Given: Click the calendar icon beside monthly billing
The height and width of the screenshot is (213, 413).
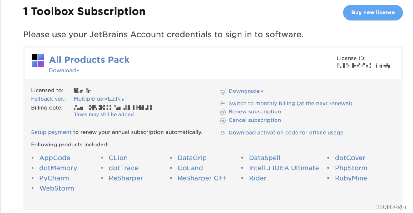Looking at the screenshot, I should (223, 104).
